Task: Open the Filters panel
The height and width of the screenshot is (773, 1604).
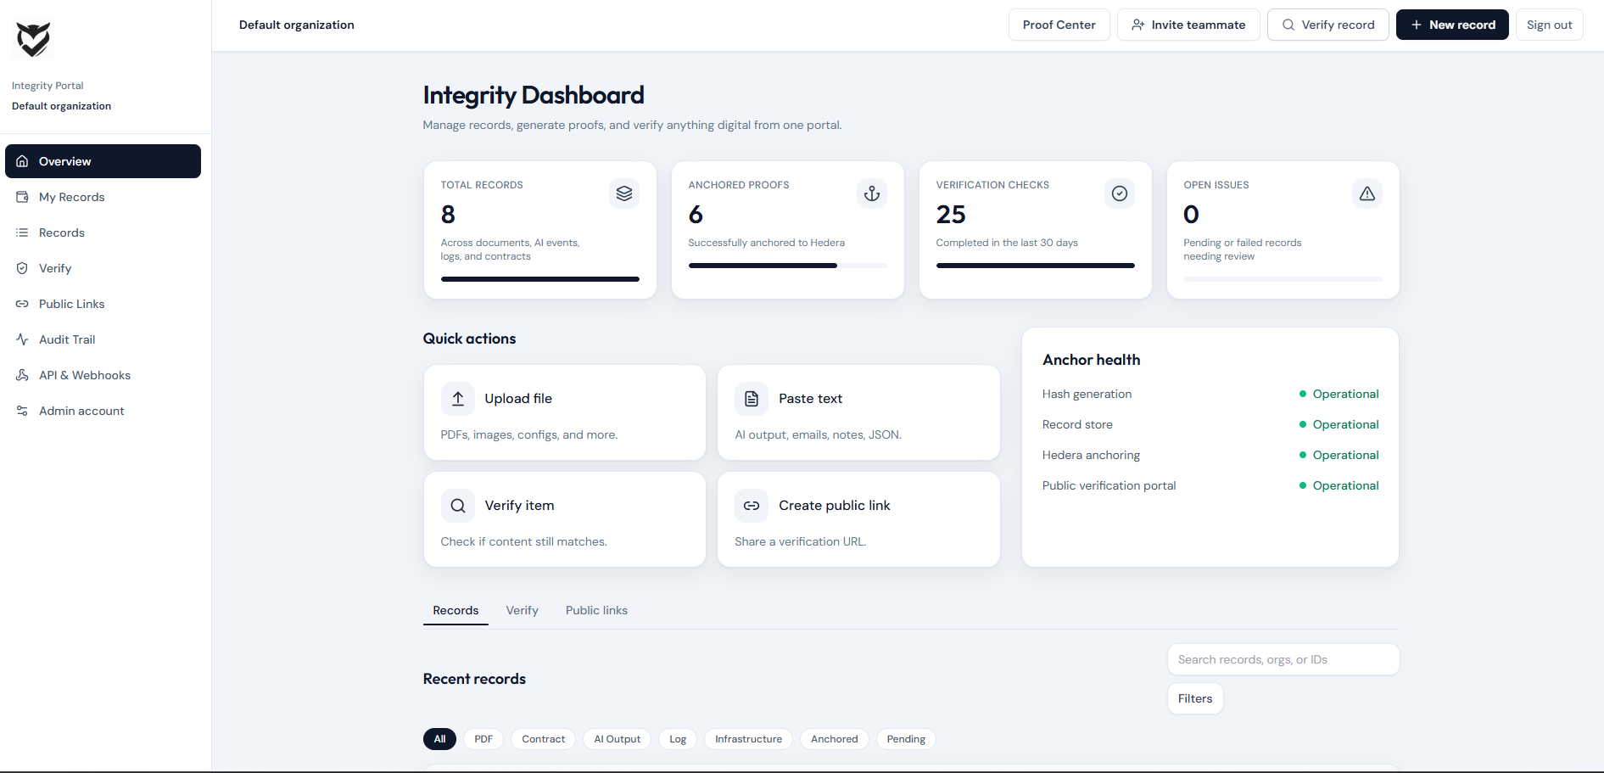Action: point(1194,698)
